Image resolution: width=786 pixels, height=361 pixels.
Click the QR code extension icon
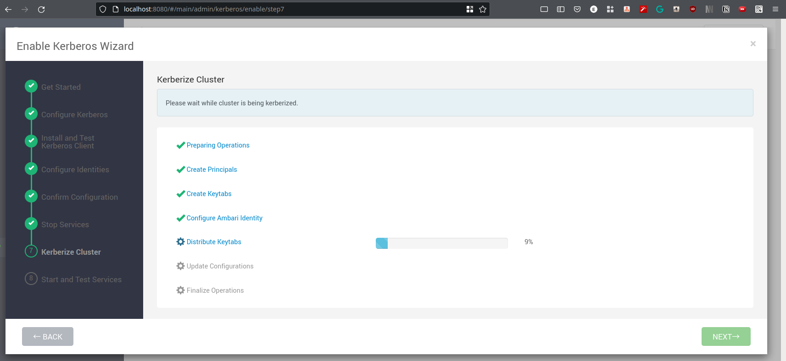point(759,9)
